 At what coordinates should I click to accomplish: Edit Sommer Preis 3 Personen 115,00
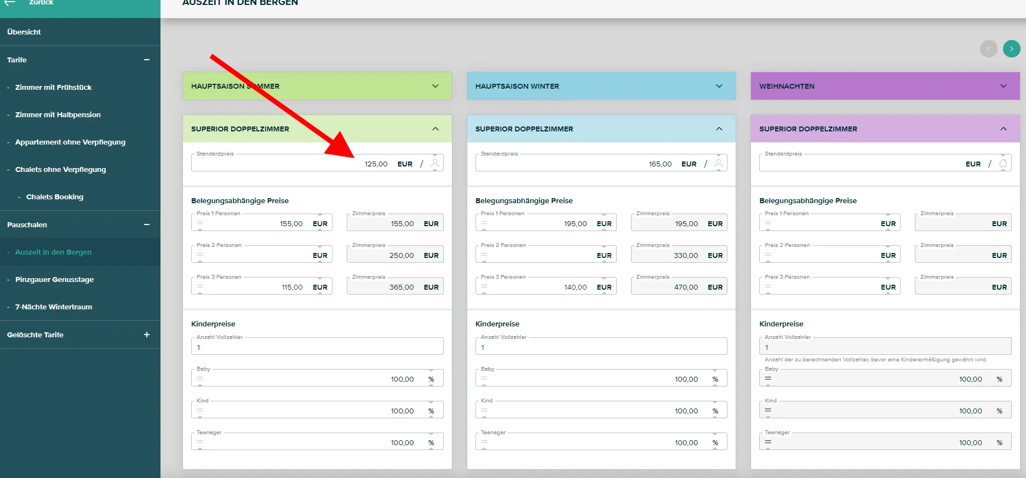pos(262,286)
